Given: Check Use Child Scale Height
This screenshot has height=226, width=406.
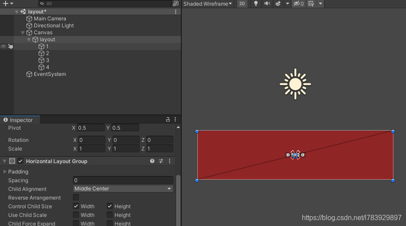Looking at the screenshot, I should [110, 215].
